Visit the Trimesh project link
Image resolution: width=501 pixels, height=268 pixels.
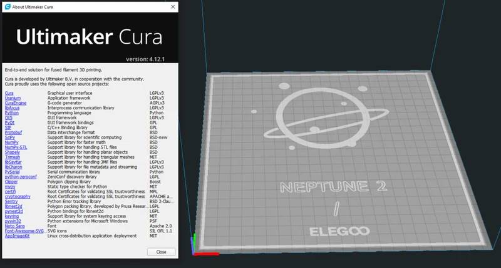pos(13,157)
